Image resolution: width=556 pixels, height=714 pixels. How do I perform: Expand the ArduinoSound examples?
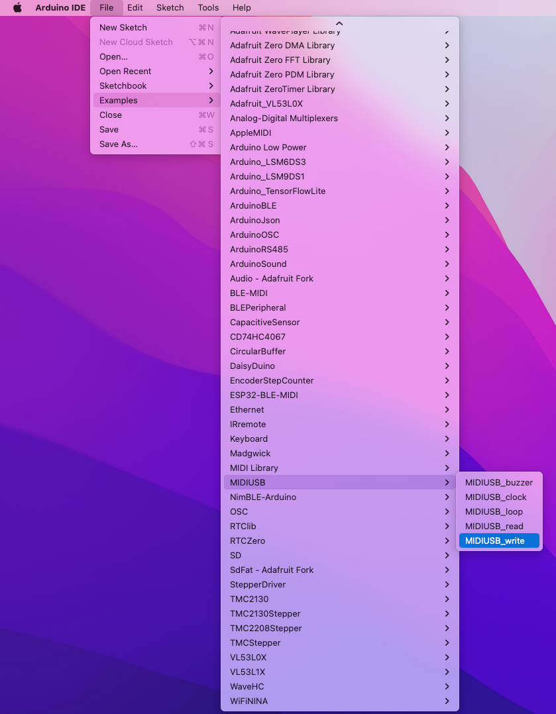point(339,264)
